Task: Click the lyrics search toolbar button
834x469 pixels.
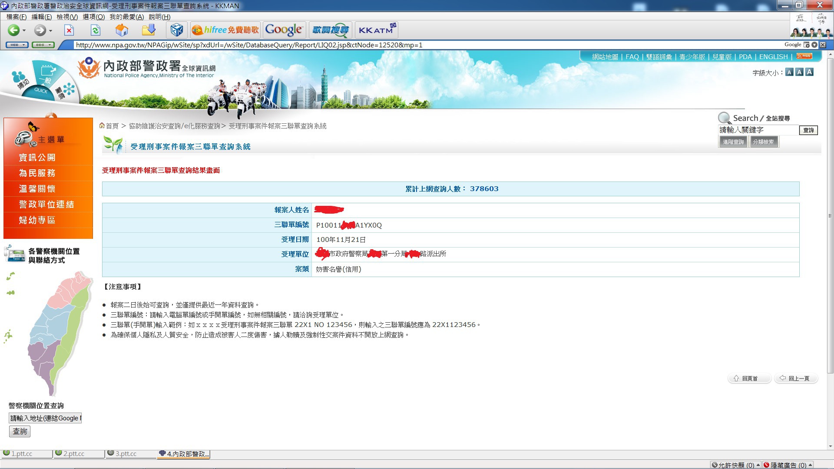Action: [331, 30]
